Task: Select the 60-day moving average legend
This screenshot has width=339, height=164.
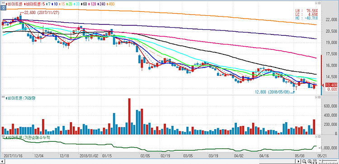Action: point(84,4)
